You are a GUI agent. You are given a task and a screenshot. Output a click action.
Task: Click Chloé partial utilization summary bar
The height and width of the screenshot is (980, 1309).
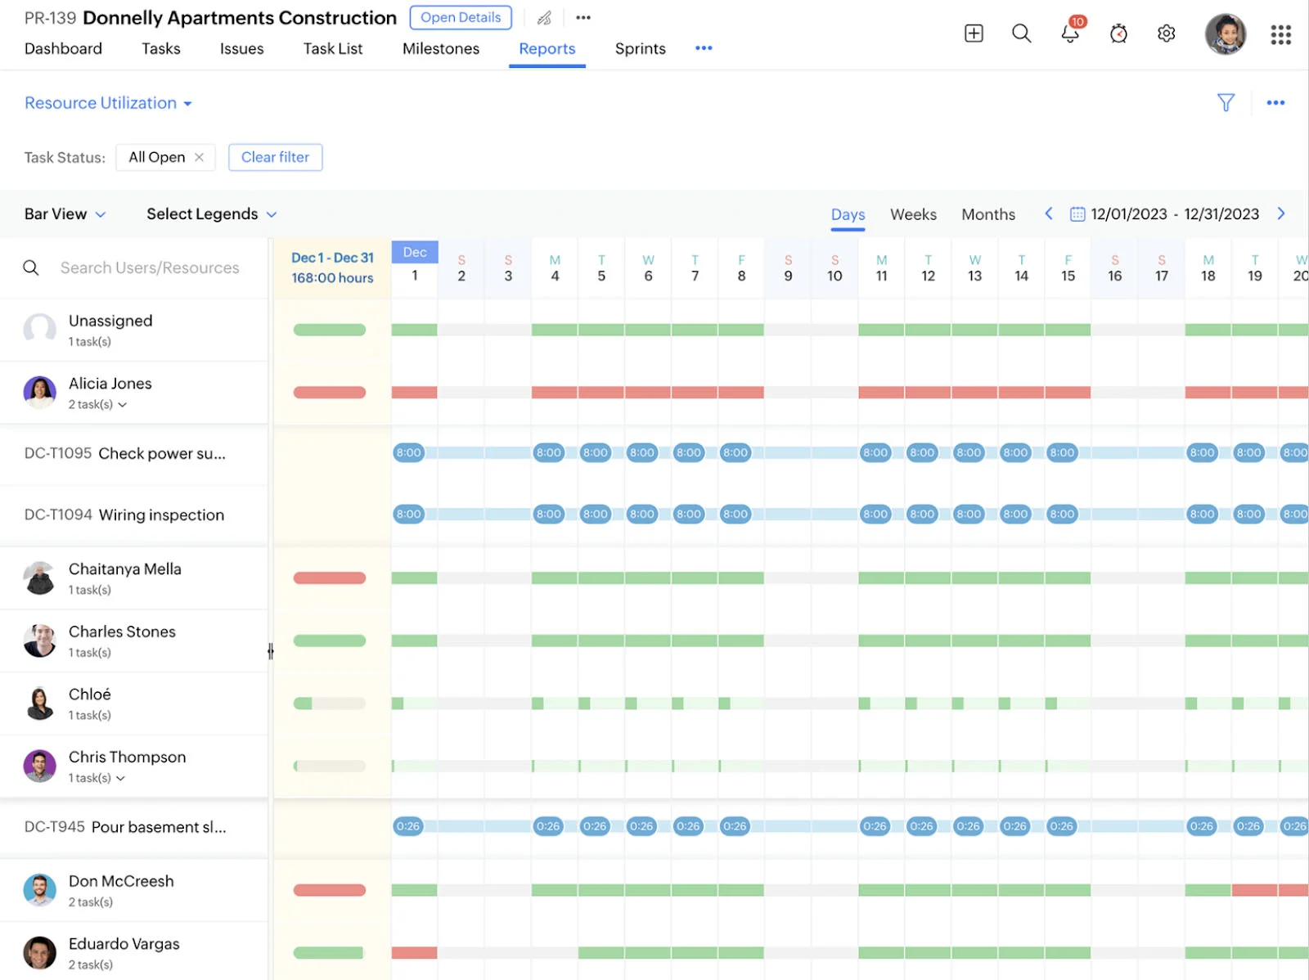point(330,704)
